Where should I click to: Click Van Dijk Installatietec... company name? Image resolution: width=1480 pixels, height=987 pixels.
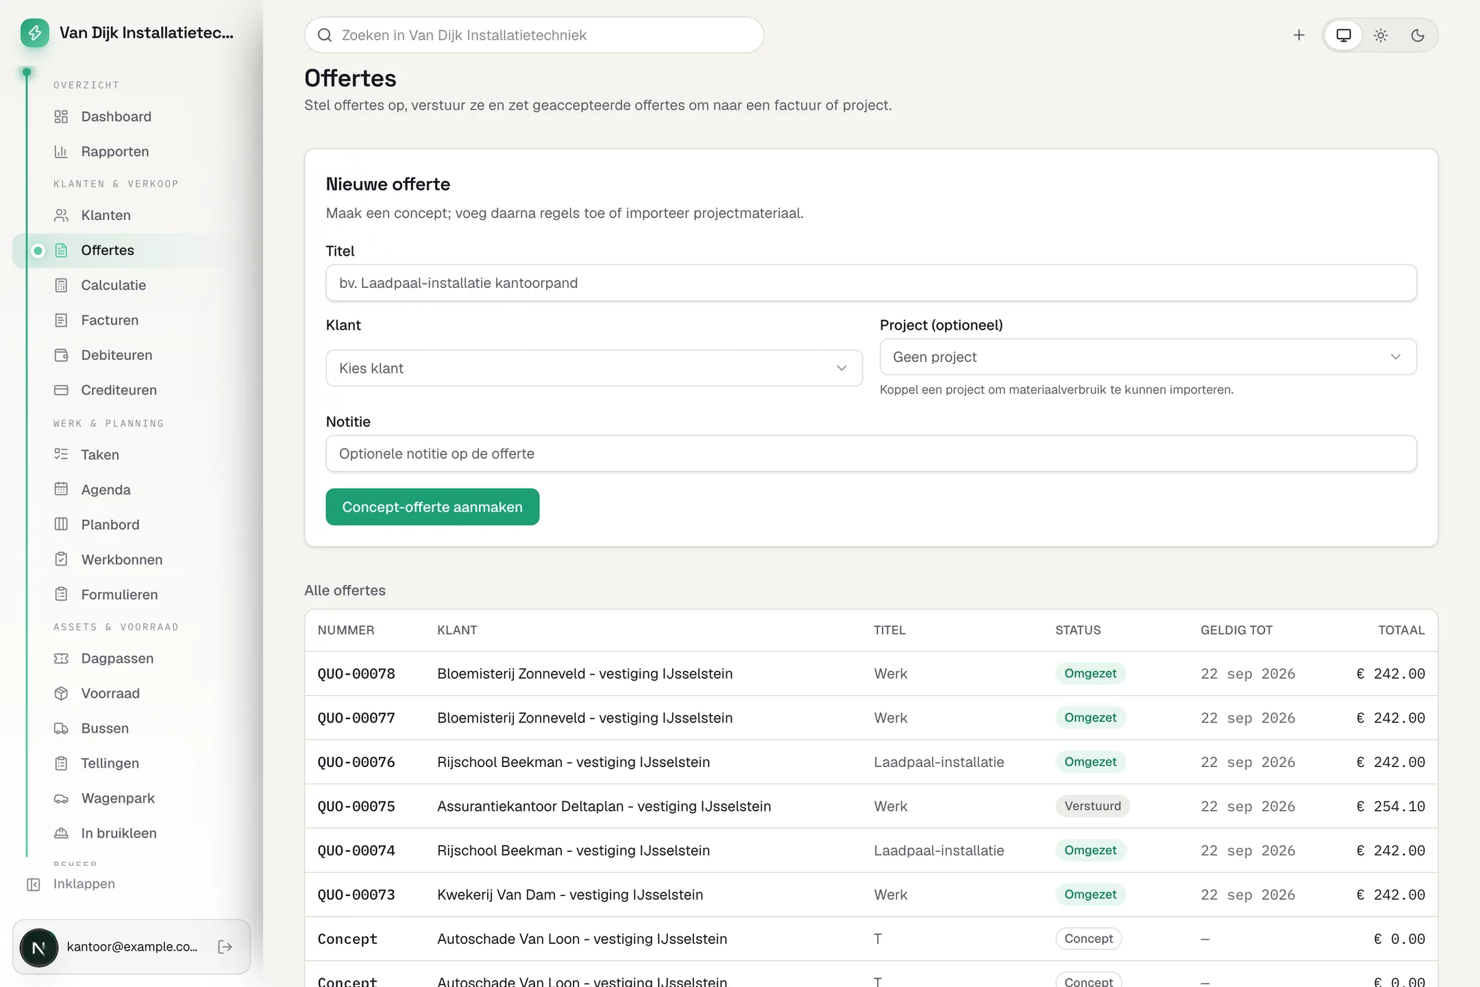(x=146, y=33)
